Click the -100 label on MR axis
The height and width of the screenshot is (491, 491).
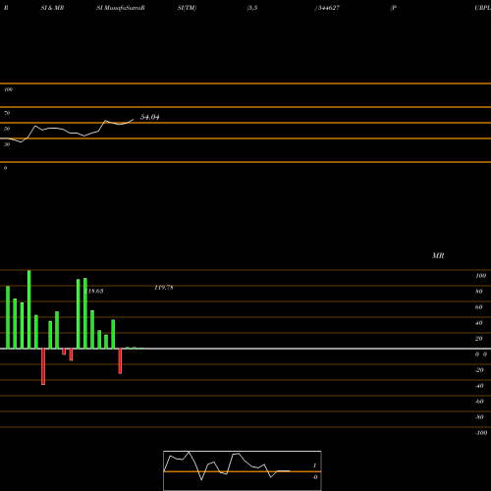click(x=481, y=433)
